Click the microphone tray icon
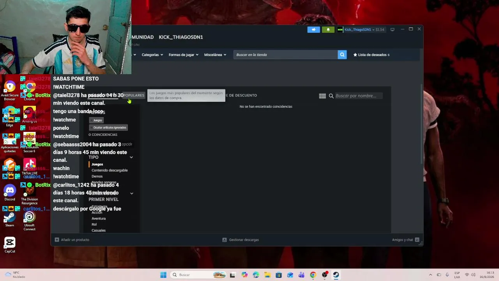The width and height of the screenshot is (499, 281). (x=447, y=275)
